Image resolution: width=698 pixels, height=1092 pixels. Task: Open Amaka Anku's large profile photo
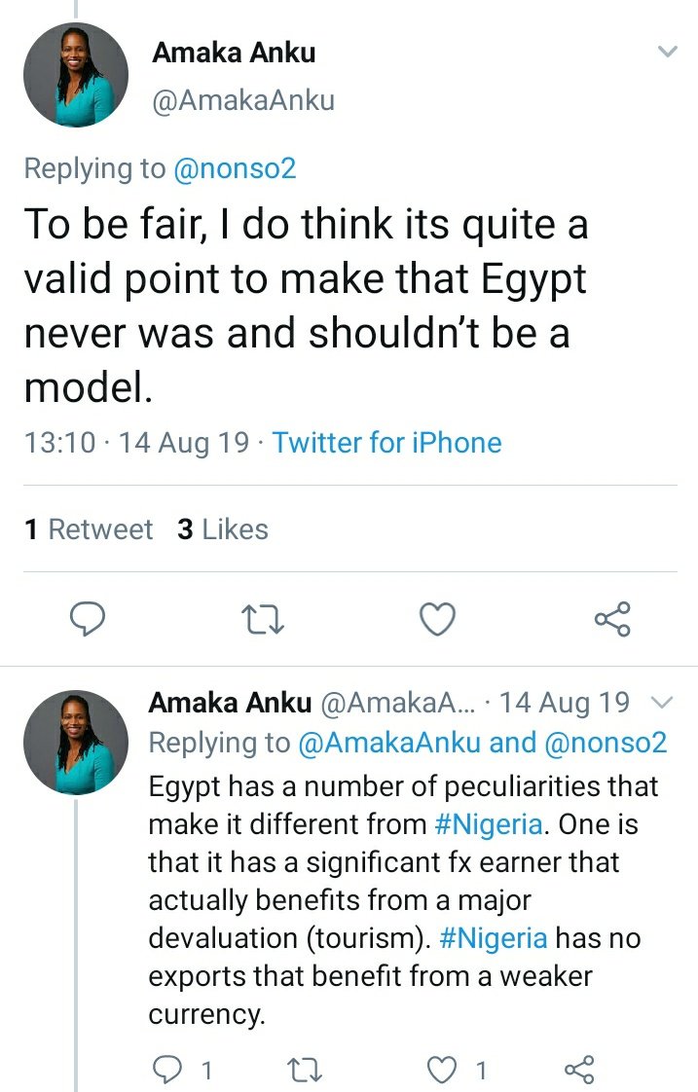pyautogui.click(x=76, y=75)
